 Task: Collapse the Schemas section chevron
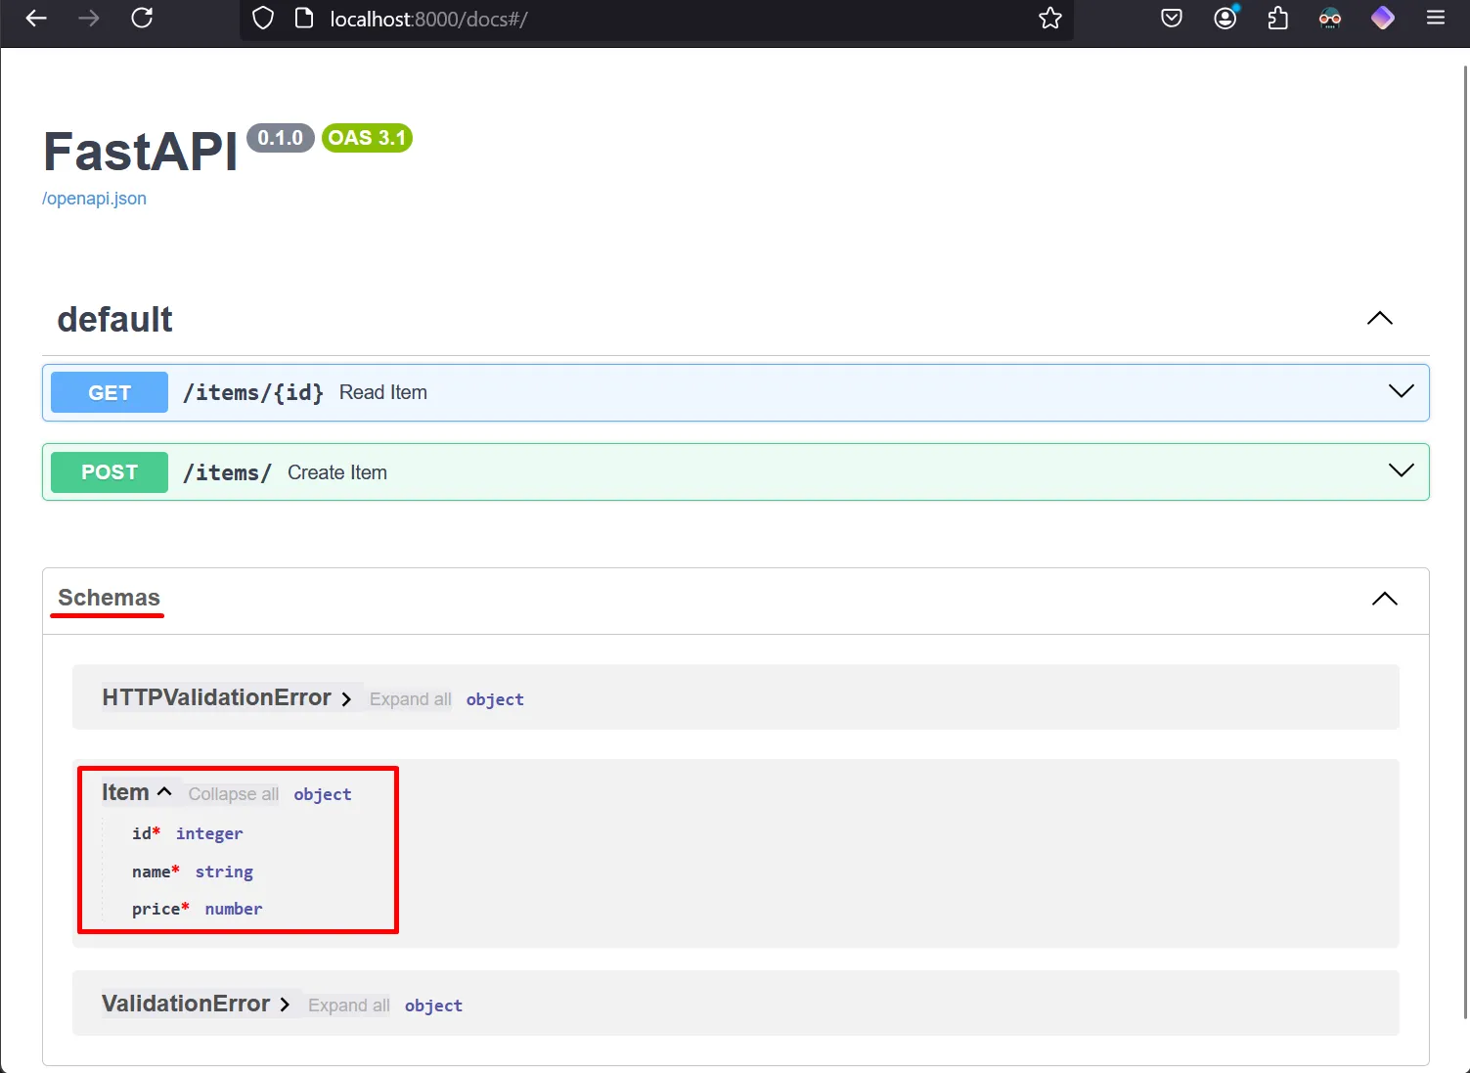1384,600
